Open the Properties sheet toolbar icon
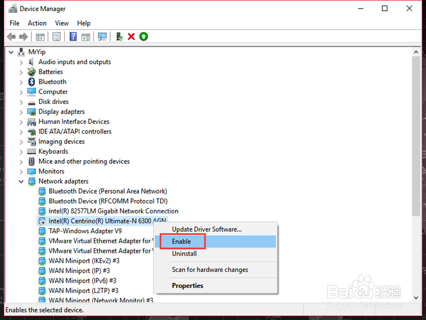Image resolution: width=426 pixels, height=320 pixels. [56, 36]
